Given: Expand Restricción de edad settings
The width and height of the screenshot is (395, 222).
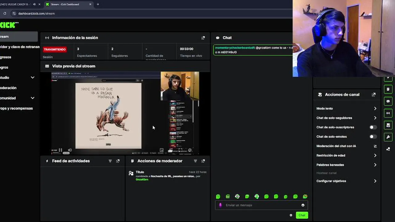Looking at the screenshot, I should click(375, 155).
